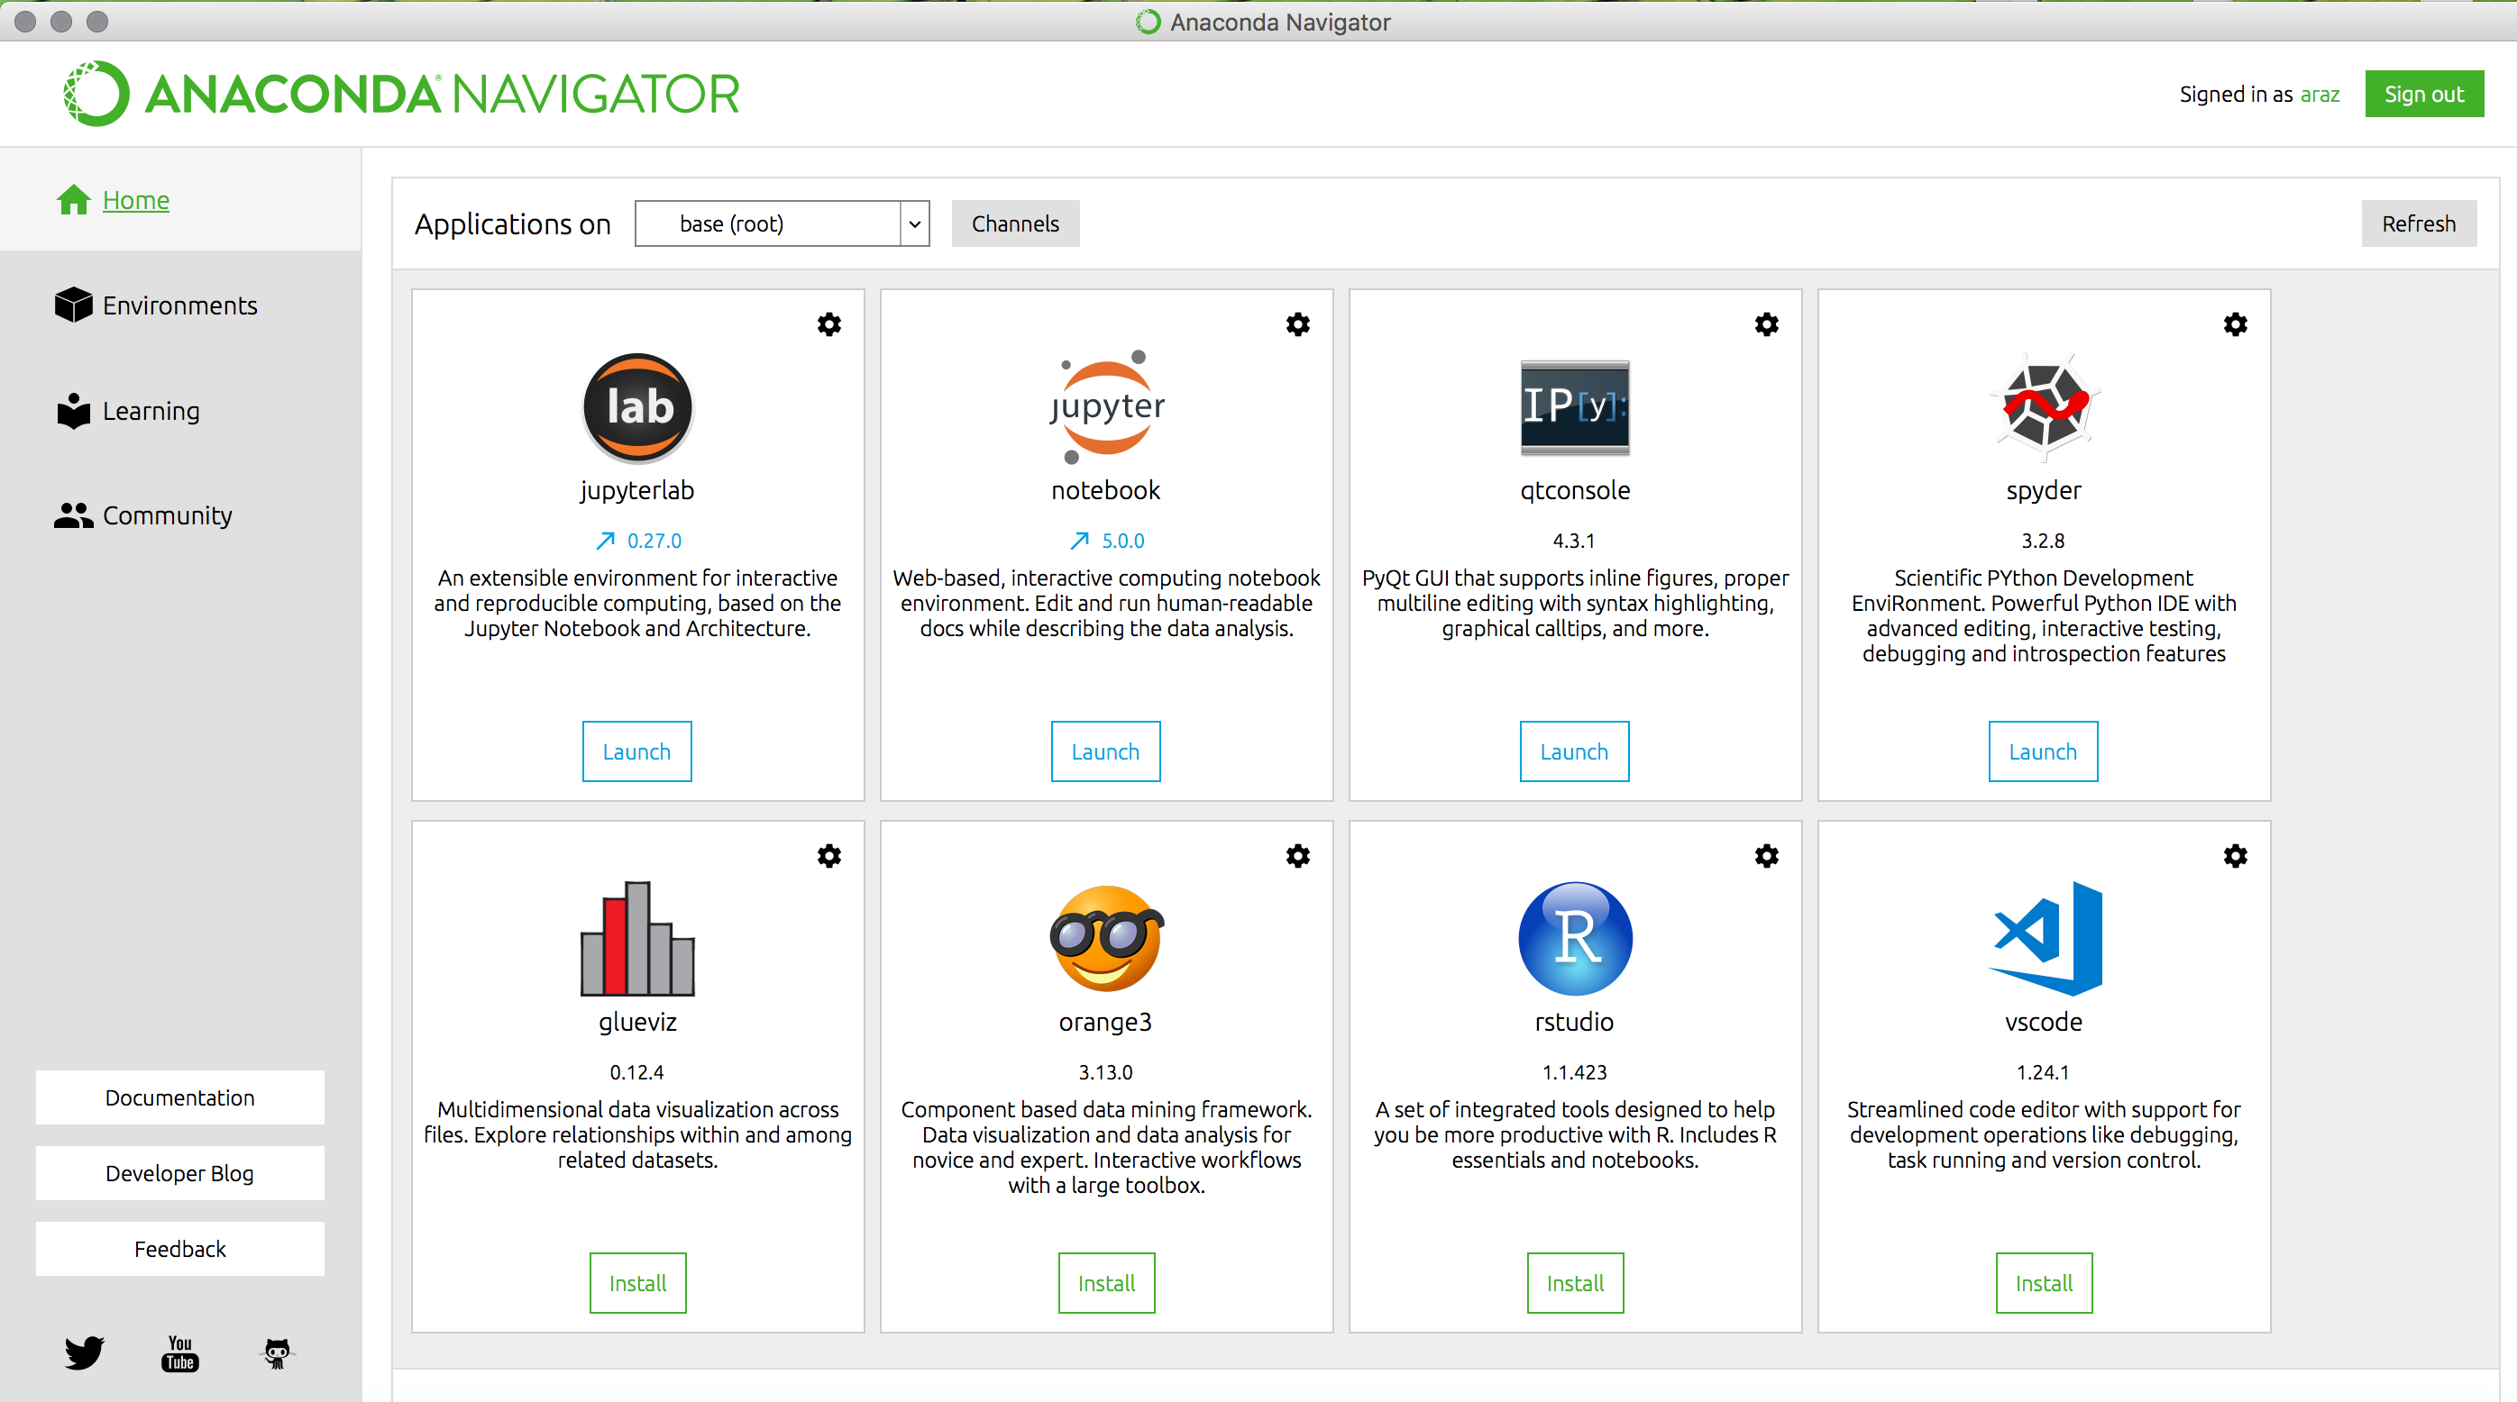Sign out of Anaconda account
2517x1402 pixels.
pyautogui.click(x=2424, y=94)
